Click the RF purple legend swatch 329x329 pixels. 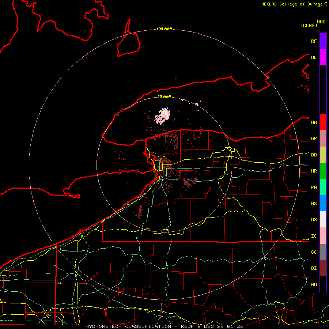[x=323, y=41]
